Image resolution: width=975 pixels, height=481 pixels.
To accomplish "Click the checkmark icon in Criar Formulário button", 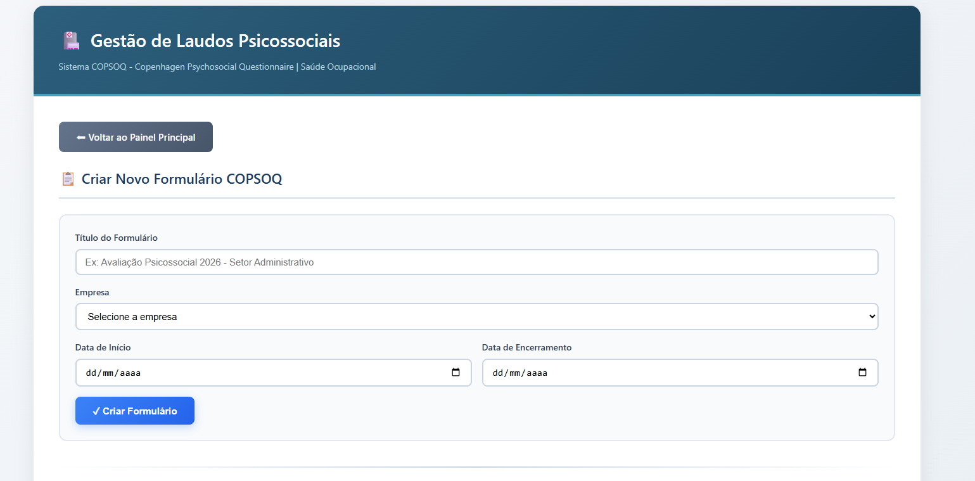I will pos(96,411).
